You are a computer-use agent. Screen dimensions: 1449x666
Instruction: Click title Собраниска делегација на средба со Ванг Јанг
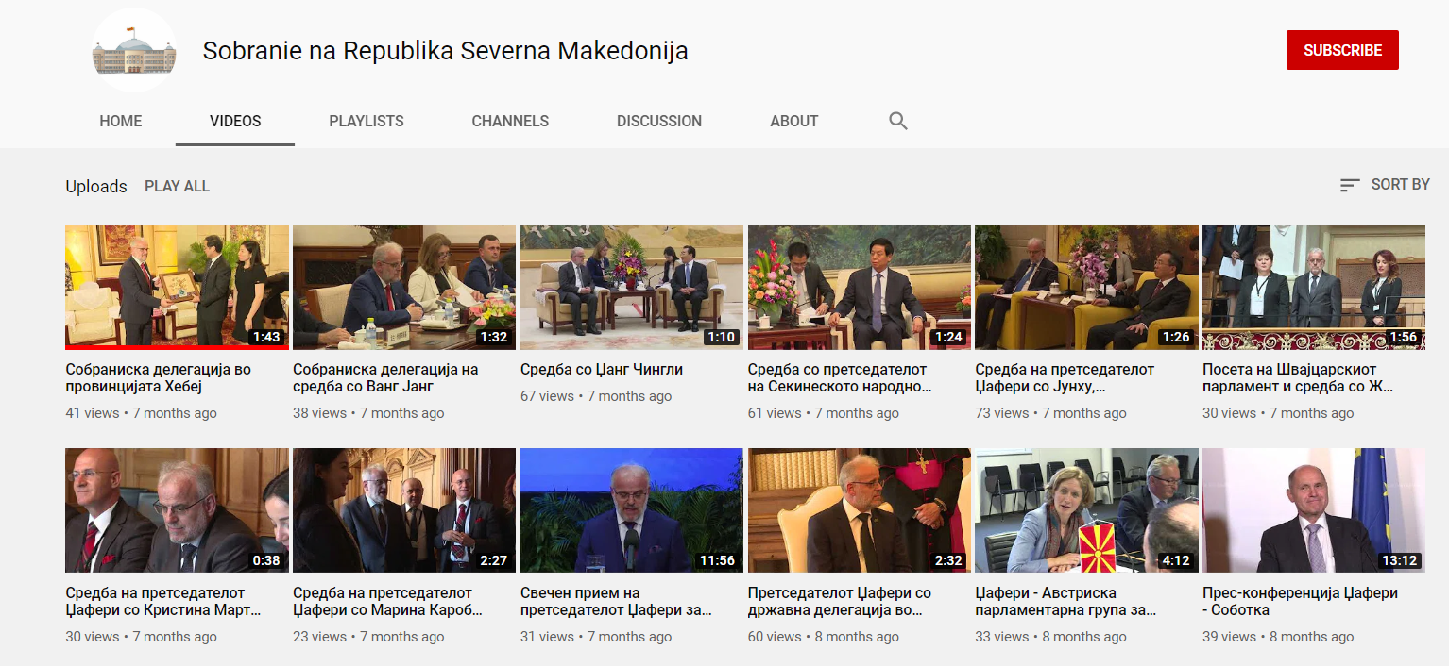coord(385,377)
